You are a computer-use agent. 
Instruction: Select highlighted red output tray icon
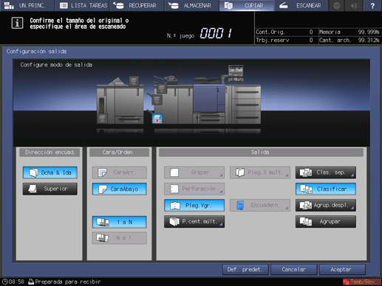click(x=157, y=119)
